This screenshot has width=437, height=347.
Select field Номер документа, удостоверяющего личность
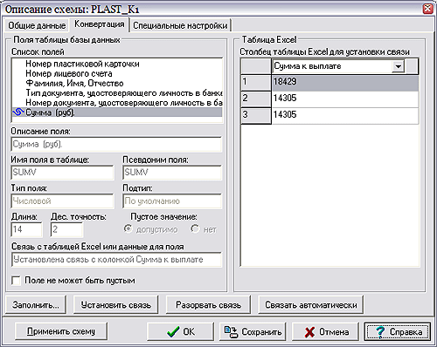(x=117, y=103)
